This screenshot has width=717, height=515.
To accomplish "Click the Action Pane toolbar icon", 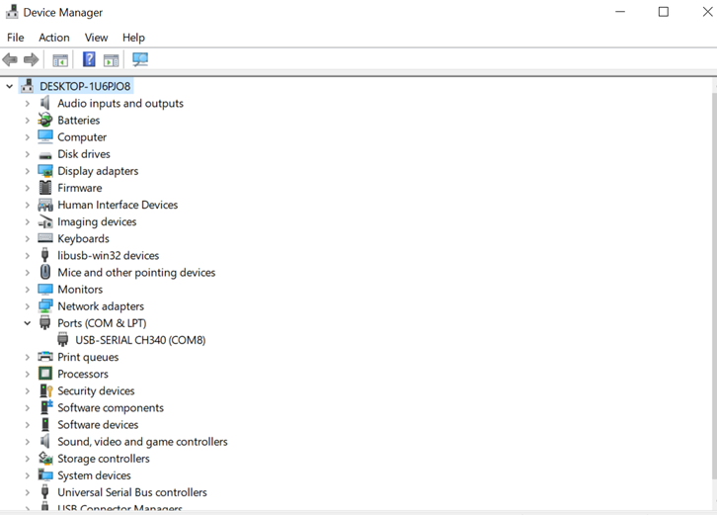I will pyautogui.click(x=112, y=60).
